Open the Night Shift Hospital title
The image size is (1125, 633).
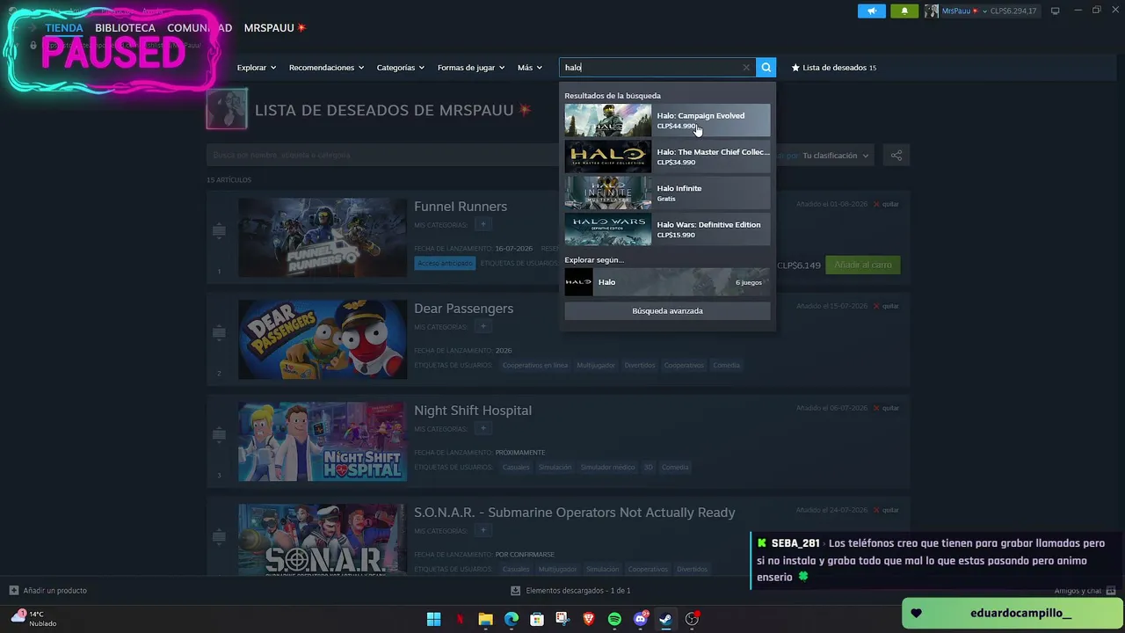click(473, 411)
